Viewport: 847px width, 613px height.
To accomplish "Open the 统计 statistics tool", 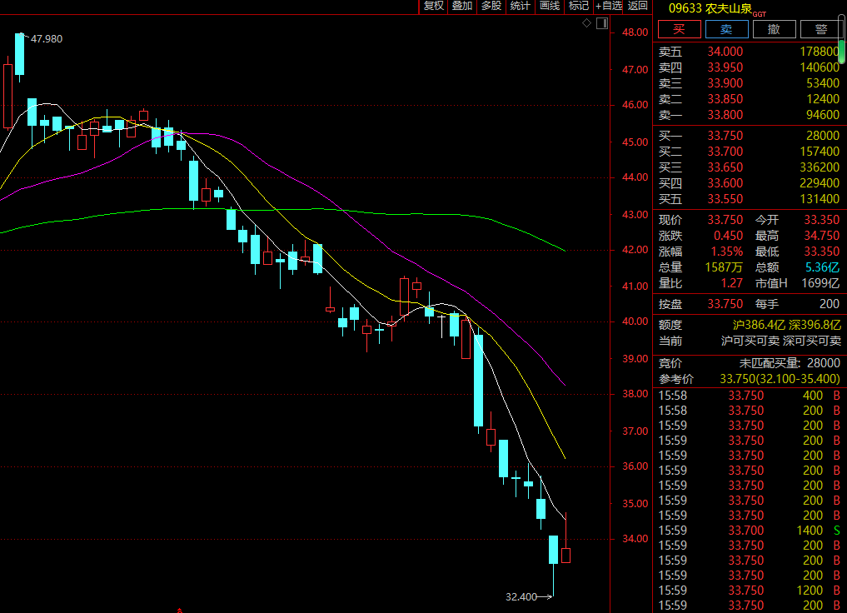I will 521,6.
